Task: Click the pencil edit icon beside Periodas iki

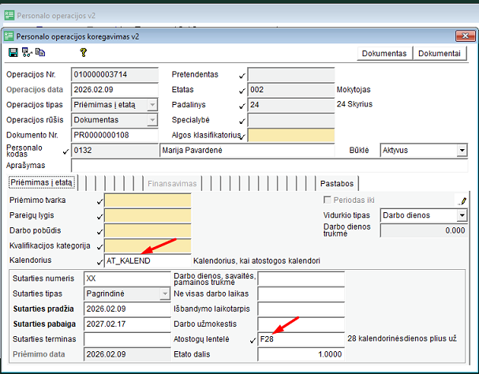Action: point(462,200)
